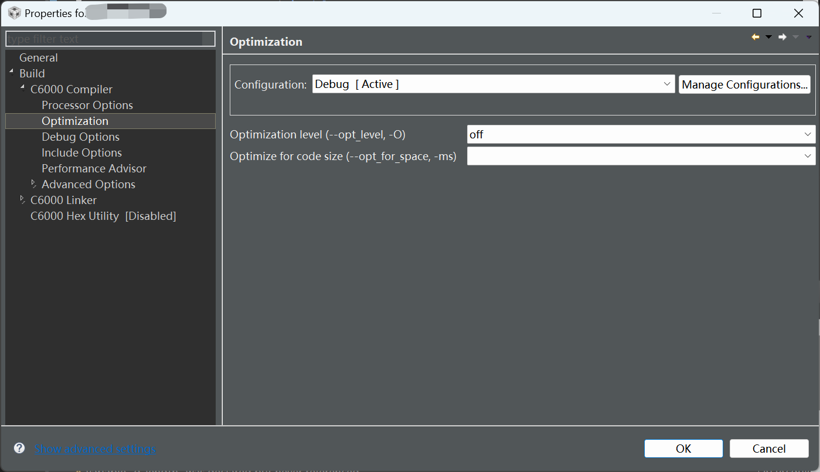The image size is (820, 472).
Task: Click the Optimize for code size label
Action: click(343, 157)
